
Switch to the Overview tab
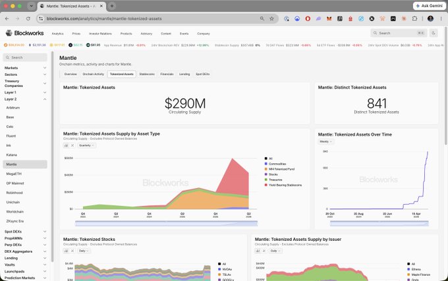(x=70, y=74)
